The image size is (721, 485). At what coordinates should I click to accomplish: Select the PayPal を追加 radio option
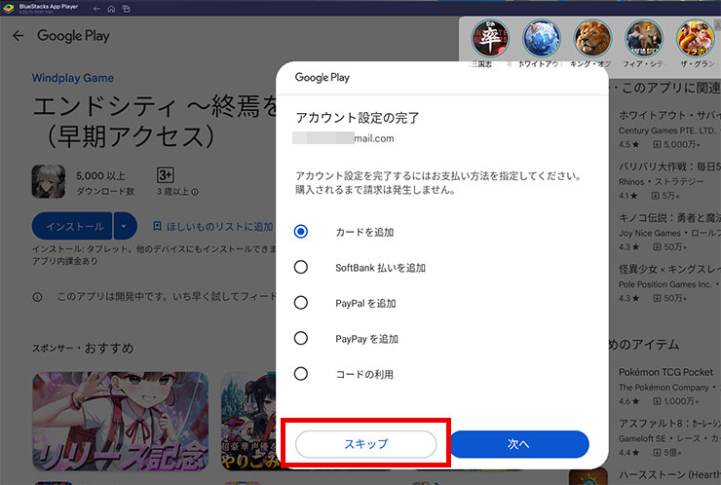tap(301, 303)
